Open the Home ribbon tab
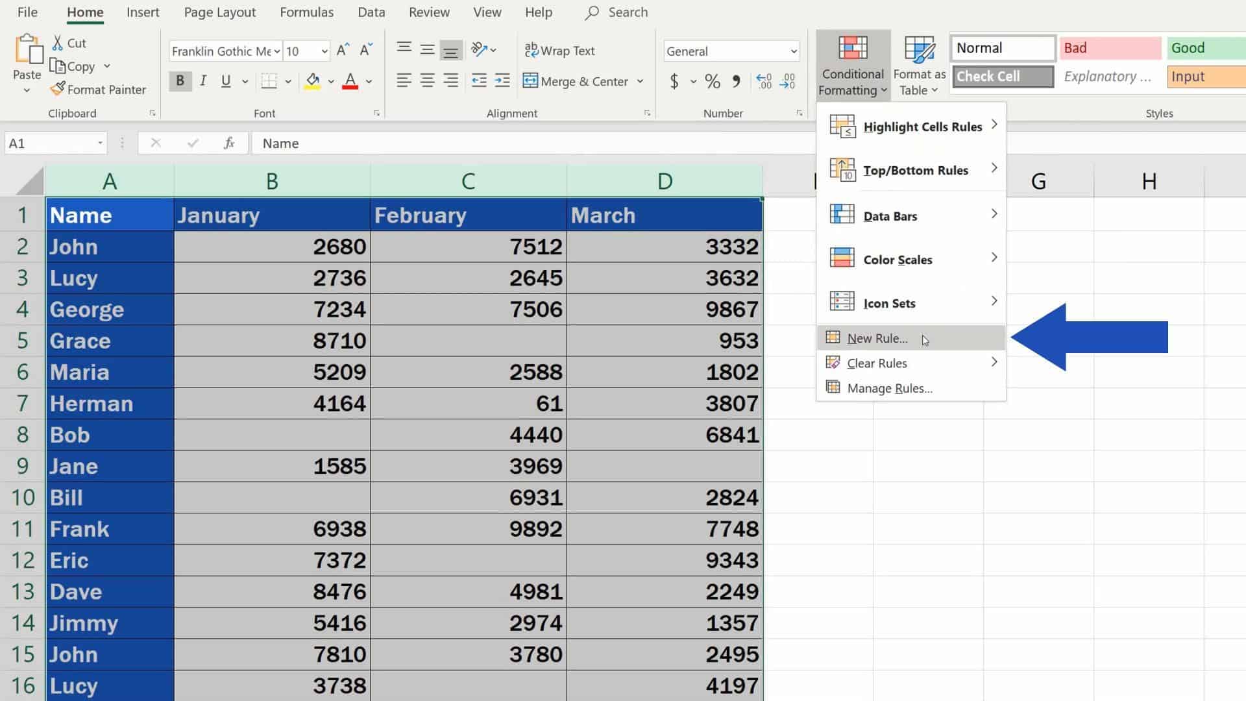The image size is (1246, 701). (x=85, y=12)
